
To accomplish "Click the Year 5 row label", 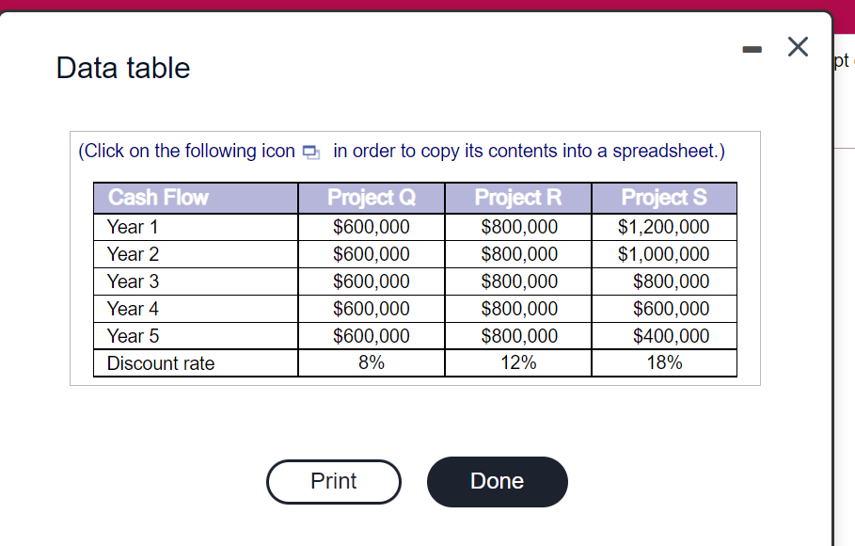I will point(133,336).
